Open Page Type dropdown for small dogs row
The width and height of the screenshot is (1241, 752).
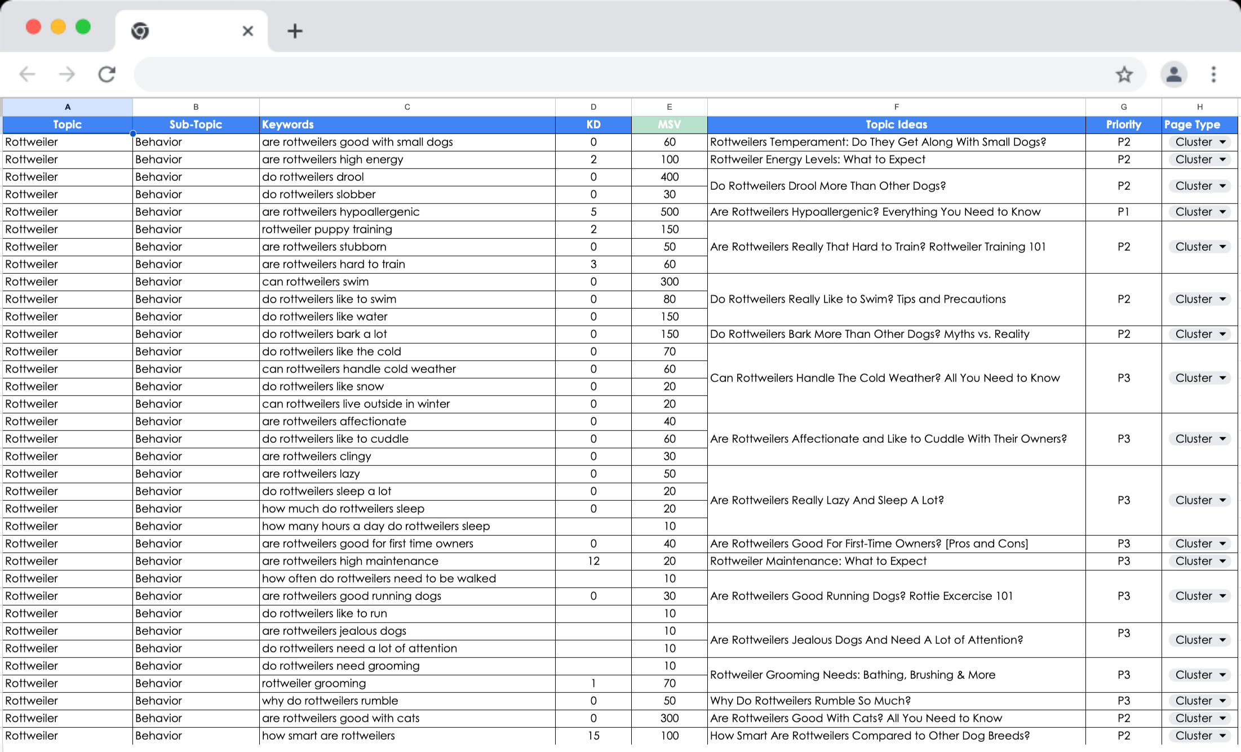pyautogui.click(x=1201, y=143)
